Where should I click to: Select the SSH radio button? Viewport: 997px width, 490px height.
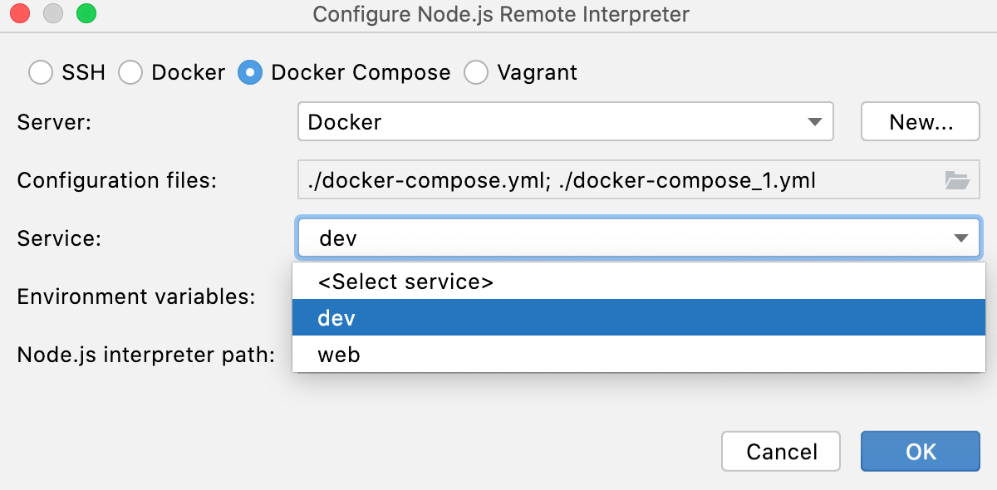tap(41, 73)
